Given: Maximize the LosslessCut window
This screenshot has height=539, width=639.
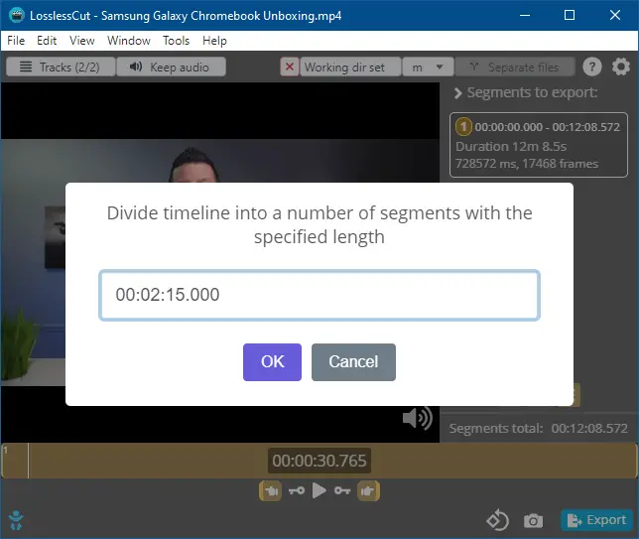Looking at the screenshot, I should pos(570,15).
